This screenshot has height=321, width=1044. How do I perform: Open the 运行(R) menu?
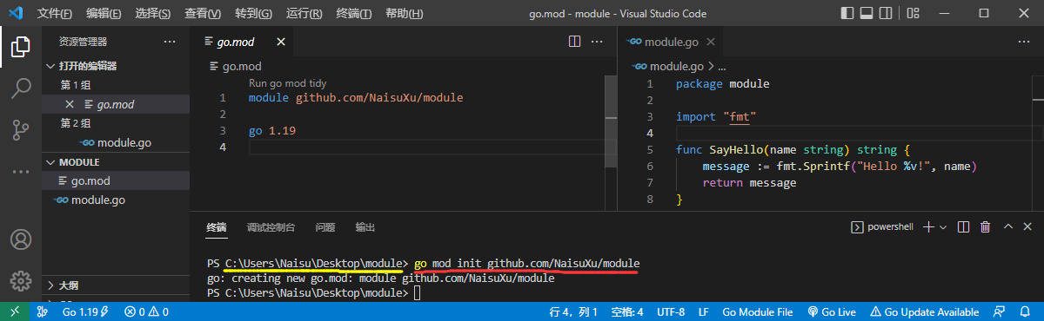304,14
